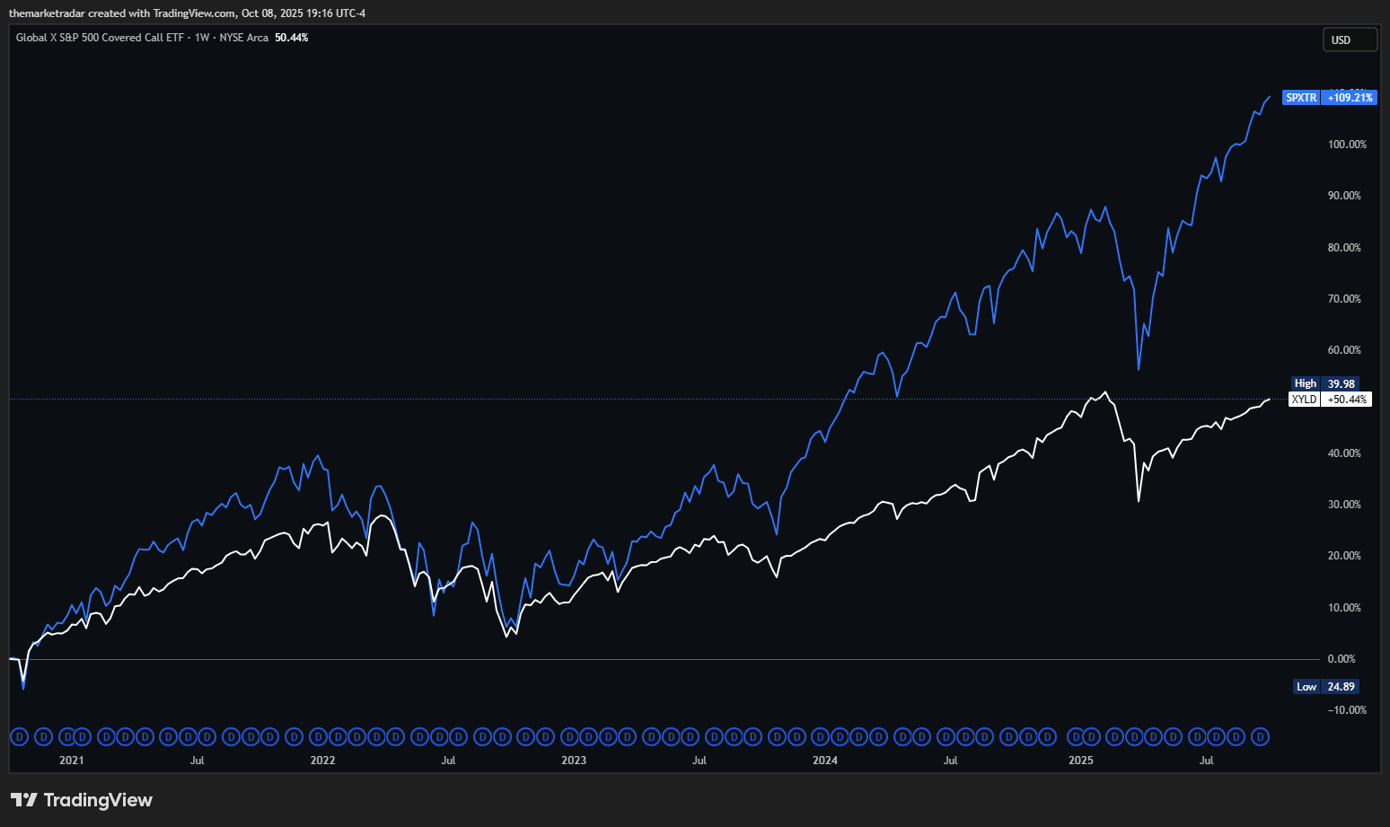This screenshot has width=1390, height=827.
Task: Click the dividend marker just above the 2025 label
Action: (x=1075, y=737)
